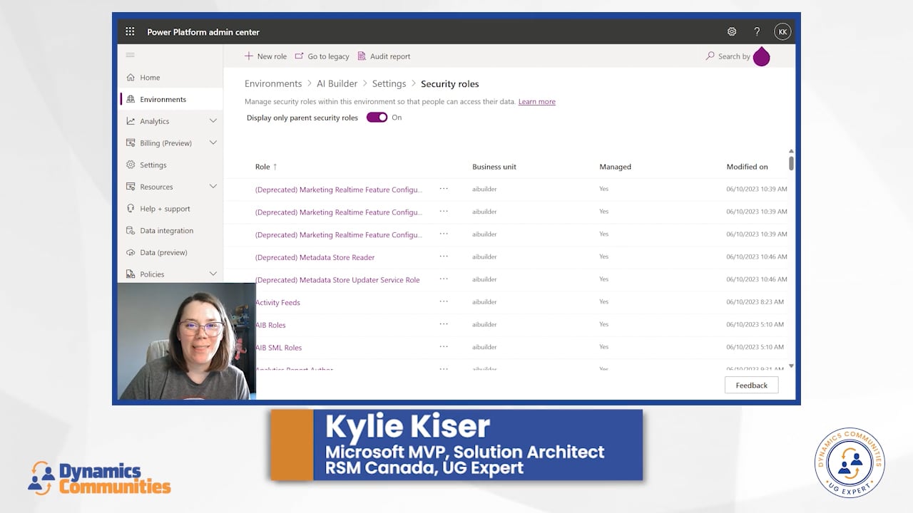
Task: Collapse the navigation pane with the hamburger icon
Action: 130,55
